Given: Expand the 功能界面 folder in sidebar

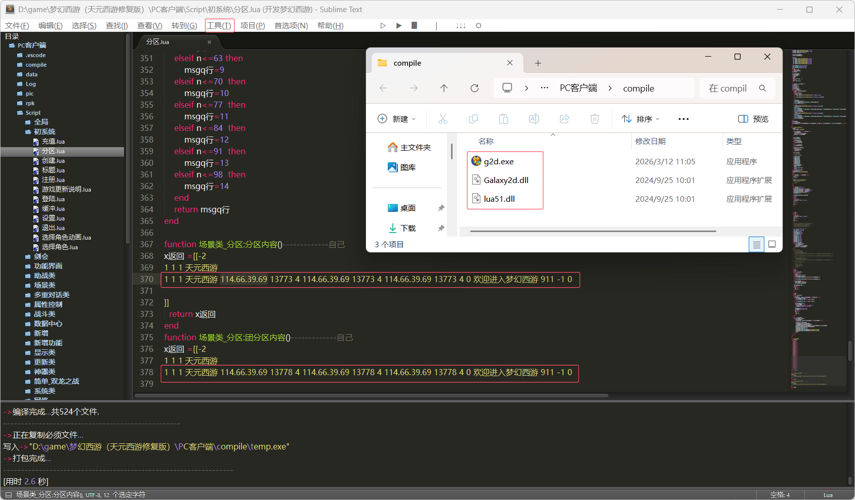Looking at the screenshot, I should pyautogui.click(x=48, y=266).
